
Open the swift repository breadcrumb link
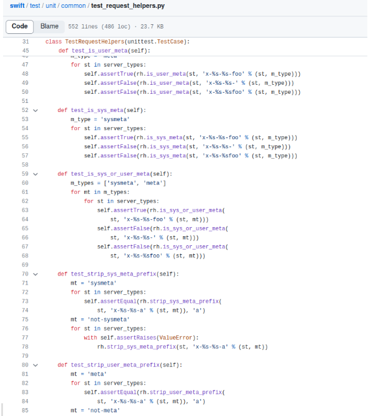click(x=17, y=5)
